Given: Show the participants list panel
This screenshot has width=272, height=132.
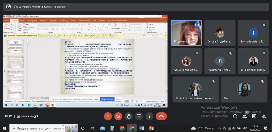Looking at the screenshot, I should click(245, 116).
